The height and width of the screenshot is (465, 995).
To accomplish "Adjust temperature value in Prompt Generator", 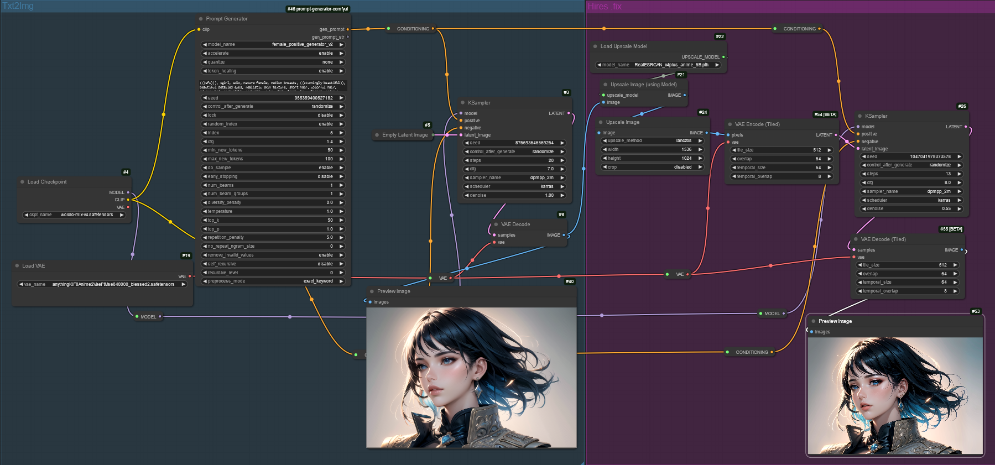I will pyautogui.click(x=273, y=211).
